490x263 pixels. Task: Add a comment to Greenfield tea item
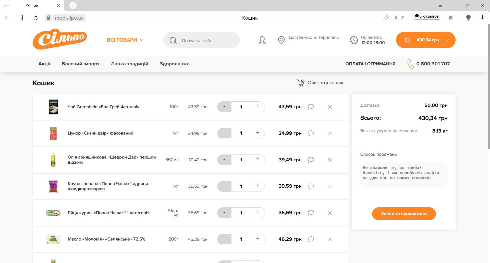(x=311, y=107)
